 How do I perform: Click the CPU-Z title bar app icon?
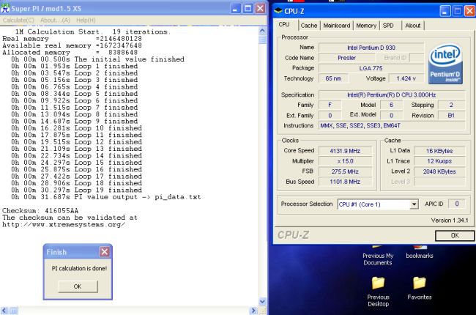pyautogui.click(x=278, y=11)
